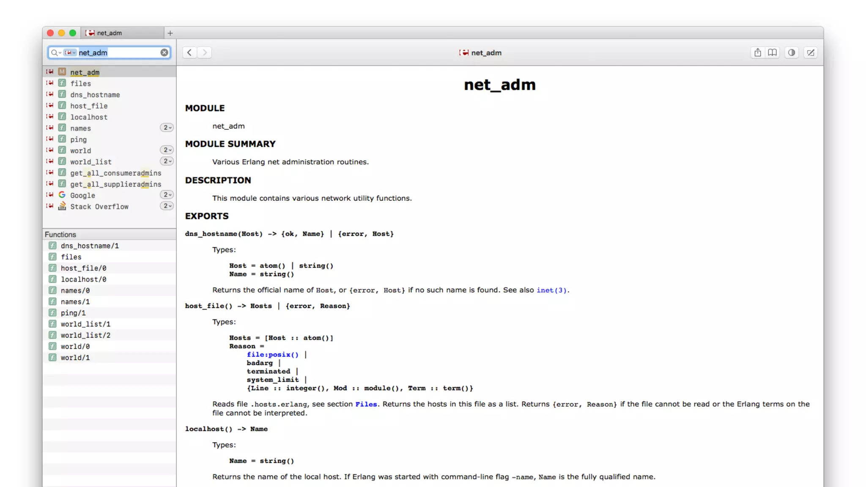This screenshot has width=866, height=487.
Task: Expand the Stack Overflow results badge
Action: pos(167,206)
